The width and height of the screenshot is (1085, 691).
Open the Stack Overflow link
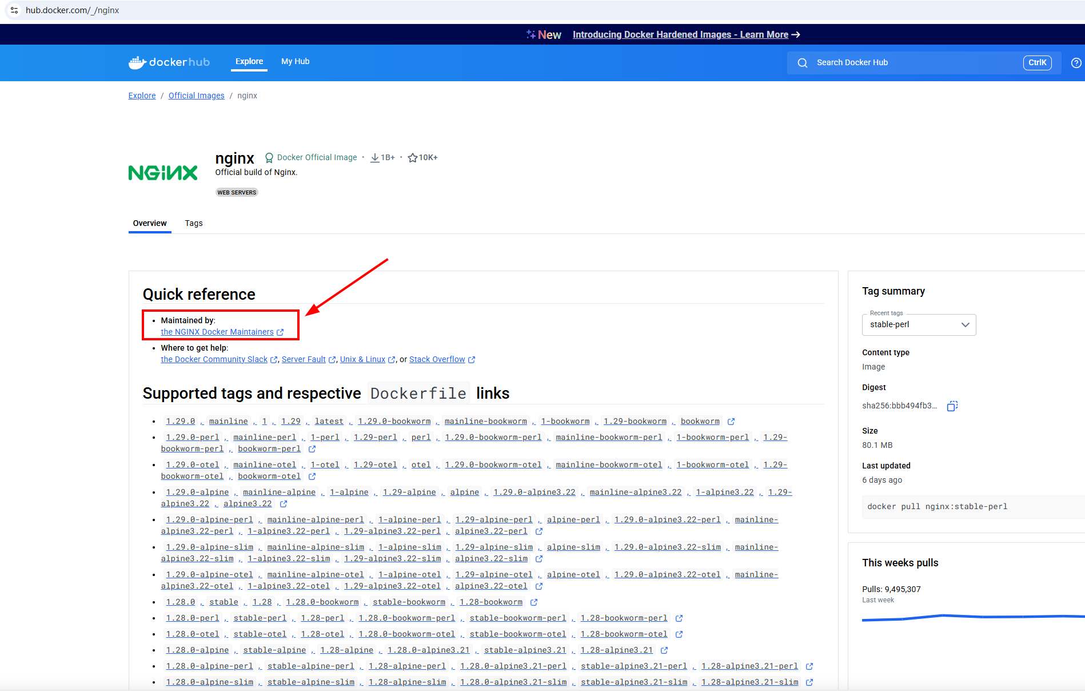point(437,359)
